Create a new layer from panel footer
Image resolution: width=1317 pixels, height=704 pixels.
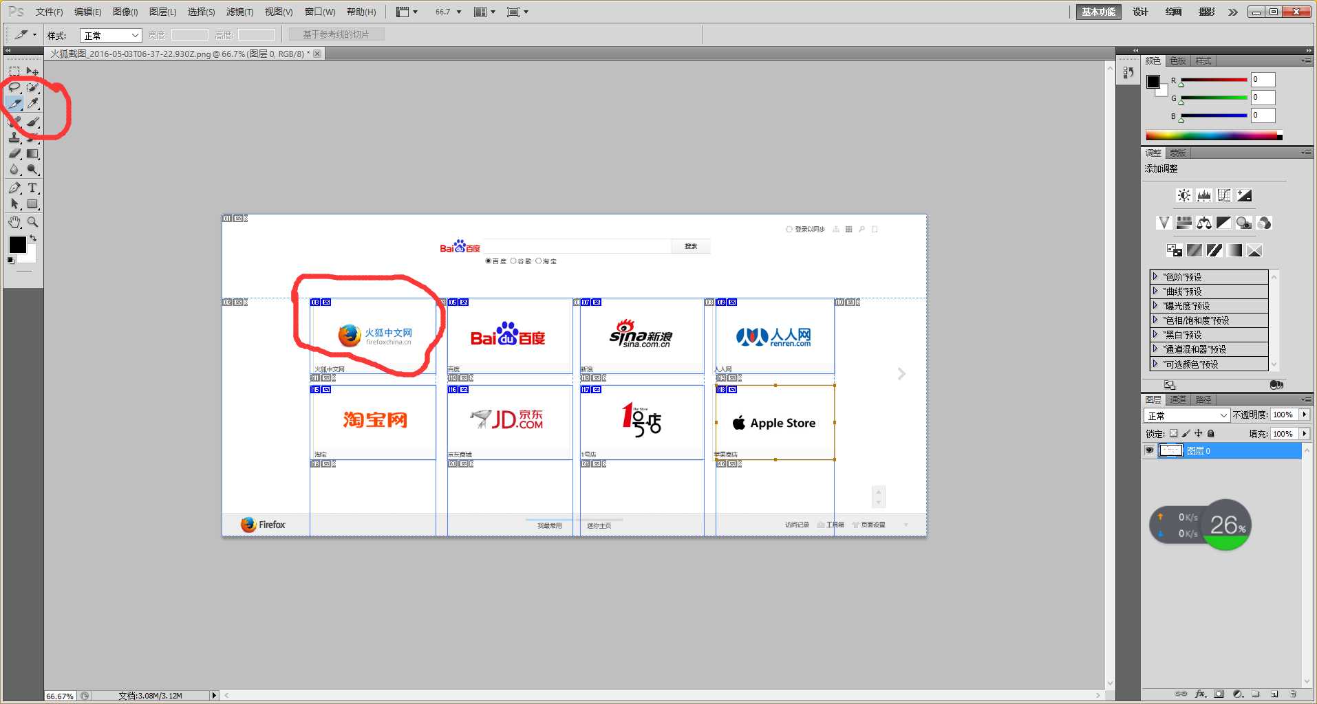point(1274,694)
